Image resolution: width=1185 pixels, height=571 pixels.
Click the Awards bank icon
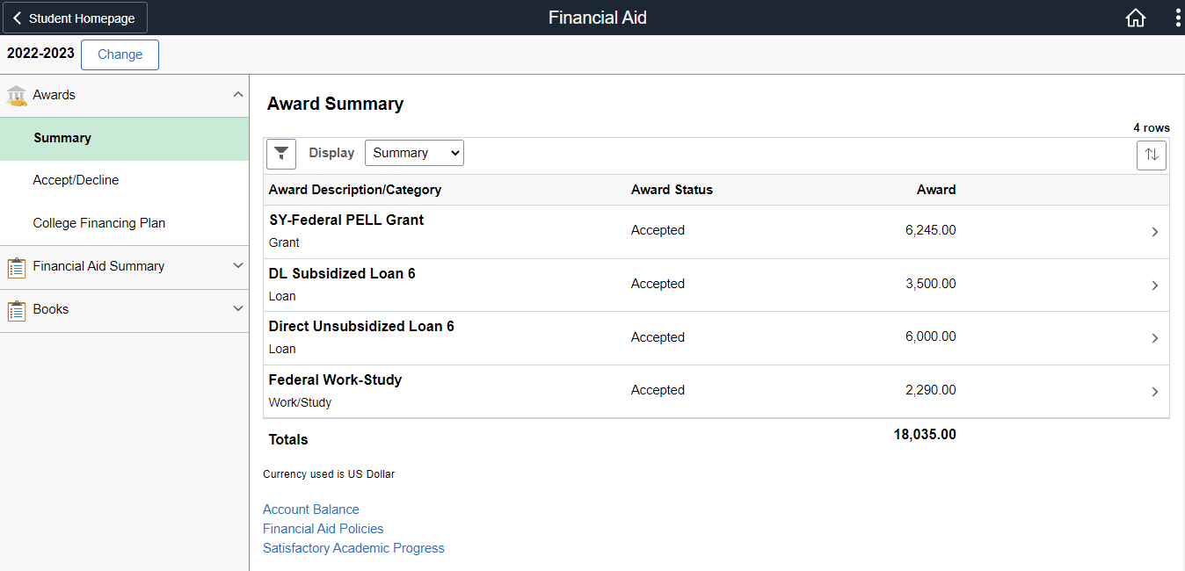pos(17,95)
